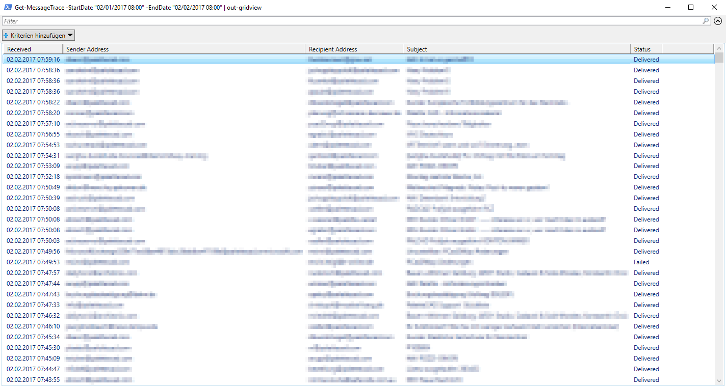Select the row received 02.02.2017 07:59:16
Screen dimensions: 726x386
tap(358, 60)
